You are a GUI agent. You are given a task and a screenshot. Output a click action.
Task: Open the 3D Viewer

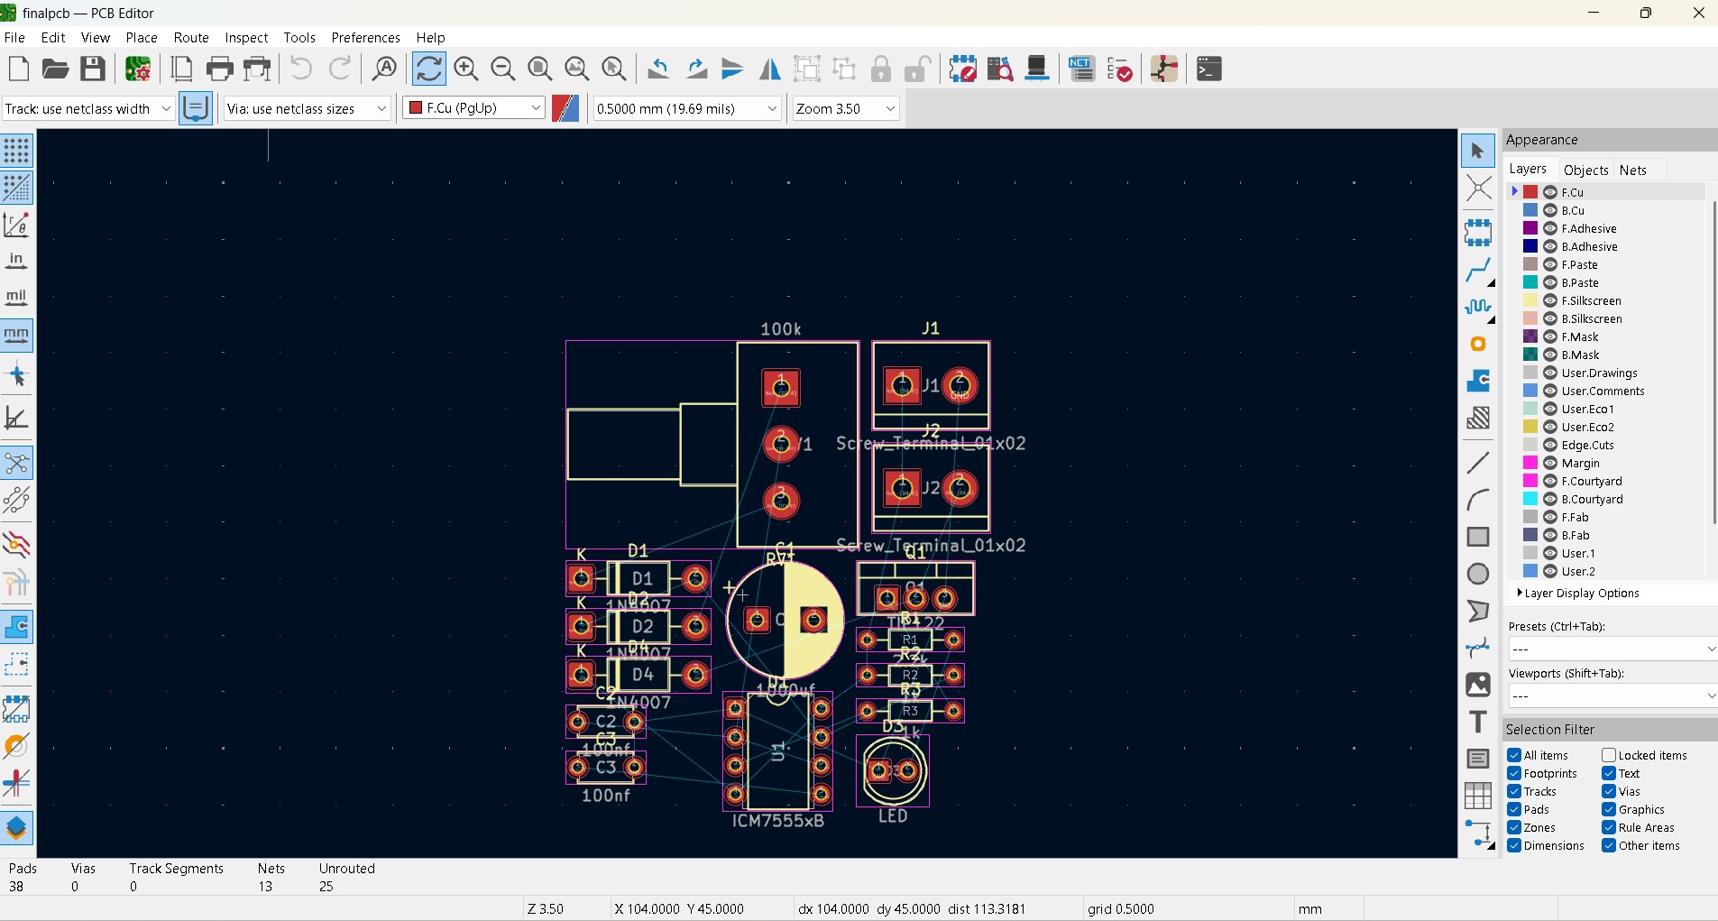click(1038, 69)
